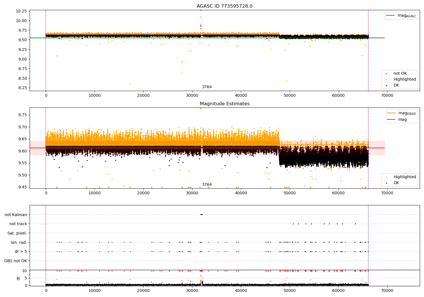This screenshot has width=424, height=297.
Task: Click the '50000' x-tick under Magnitude Estimates plot
Action: (290, 193)
